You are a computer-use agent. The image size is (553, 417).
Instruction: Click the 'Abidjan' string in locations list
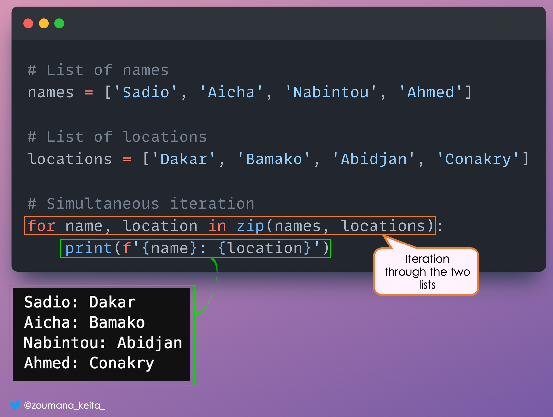pyautogui.click(x=373, y=159)
